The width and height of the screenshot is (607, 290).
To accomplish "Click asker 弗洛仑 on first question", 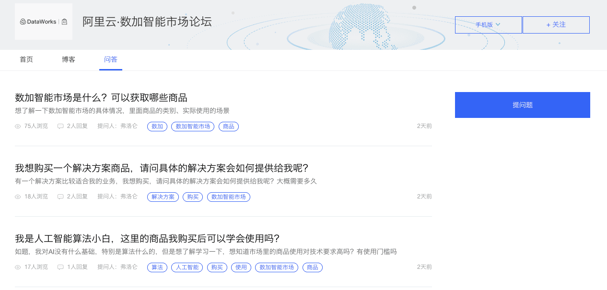I will tap(129, 126).
